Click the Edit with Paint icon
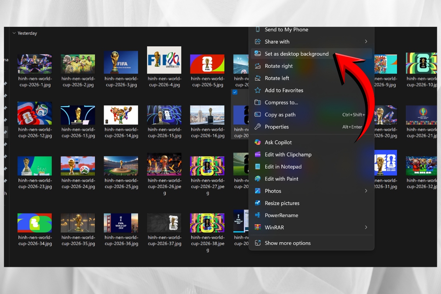This screenshot has height=294, width=441. 258,179
